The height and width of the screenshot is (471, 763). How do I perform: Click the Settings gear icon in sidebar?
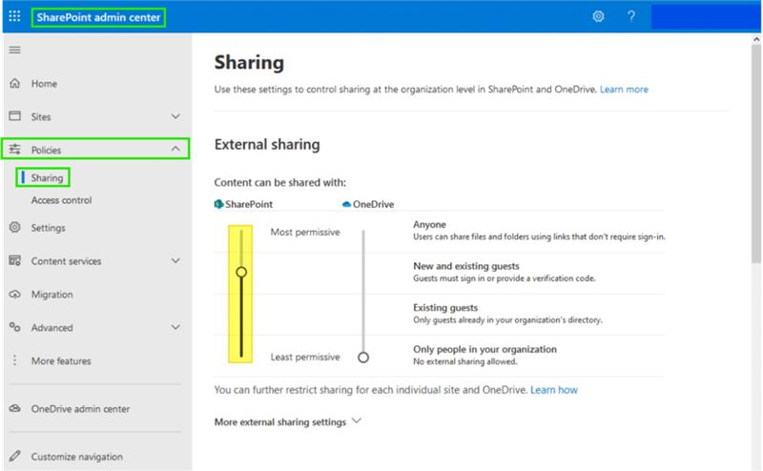tap(15, 227)
